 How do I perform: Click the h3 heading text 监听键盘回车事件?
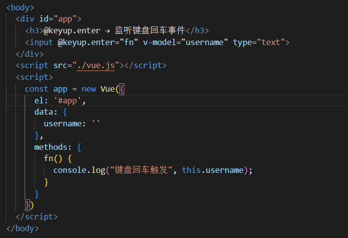(x=150, y=30)
